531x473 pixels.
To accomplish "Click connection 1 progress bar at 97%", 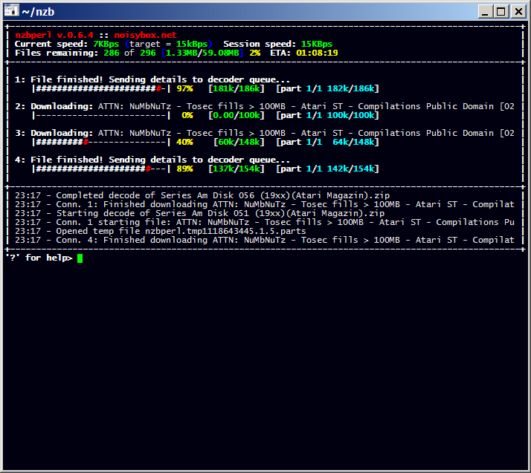I will [101, 88].
